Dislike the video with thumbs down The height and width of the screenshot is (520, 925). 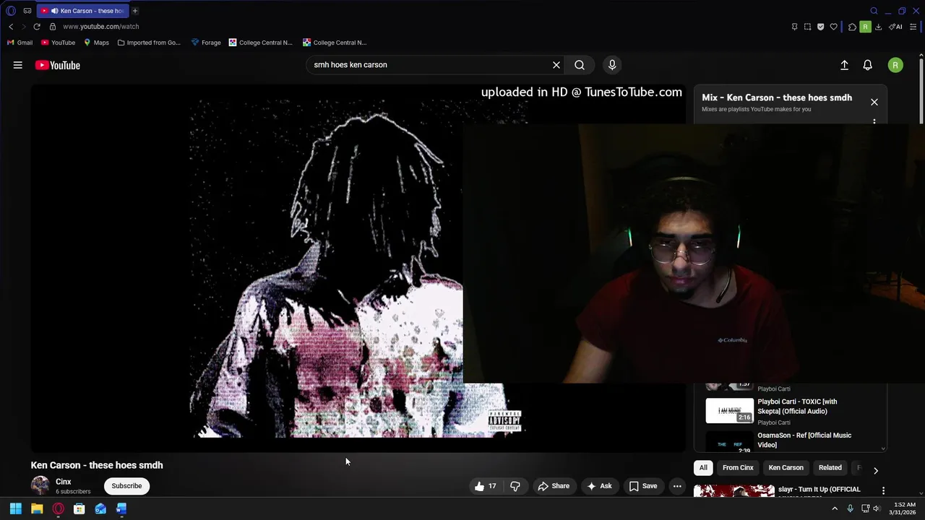515,486
